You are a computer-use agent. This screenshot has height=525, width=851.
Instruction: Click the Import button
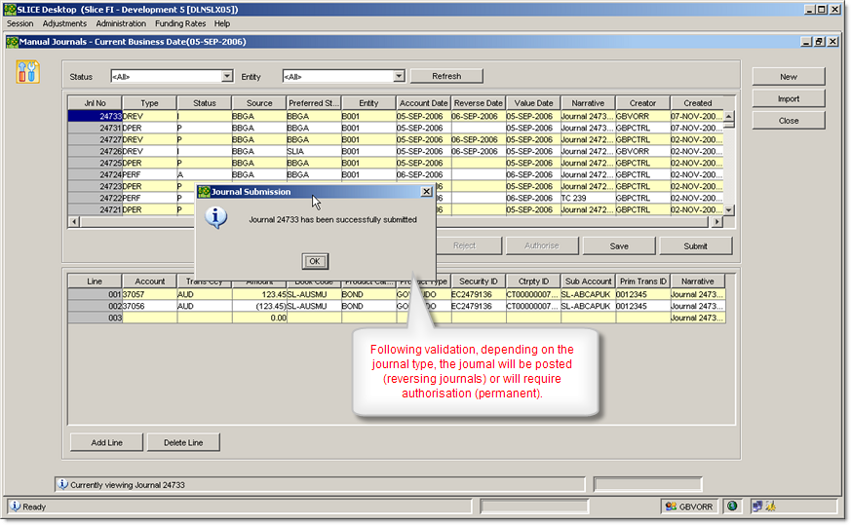click(789, 98)
